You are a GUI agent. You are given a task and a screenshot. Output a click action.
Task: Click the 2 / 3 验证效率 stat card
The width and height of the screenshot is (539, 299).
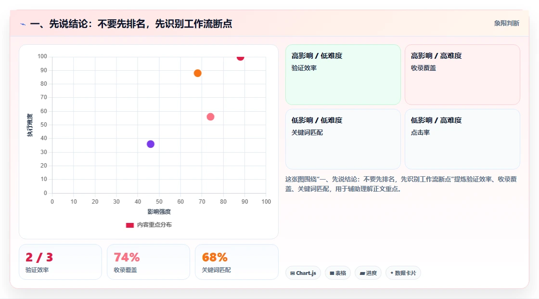(x=61, y=262)
